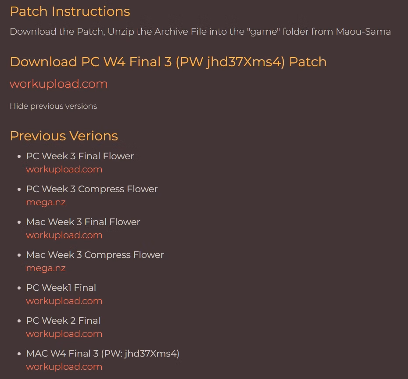
Task: Collapse list with Hide previous versions
Action: tap(53, 106)
